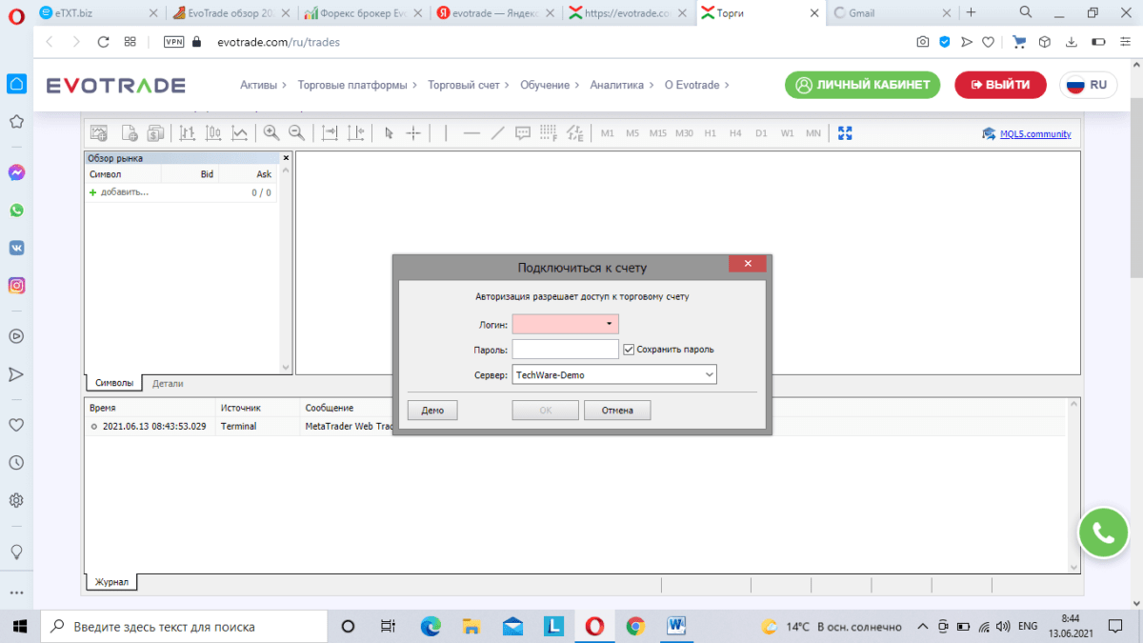Open the green phone call widget
Image resolution: width=1143 pixels, height=643 pixels.
tap(1103, 533)
